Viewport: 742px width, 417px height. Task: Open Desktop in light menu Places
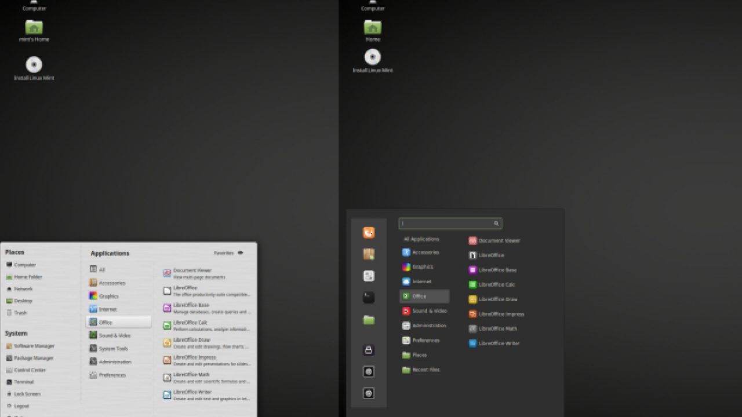(x=19, y=301)
